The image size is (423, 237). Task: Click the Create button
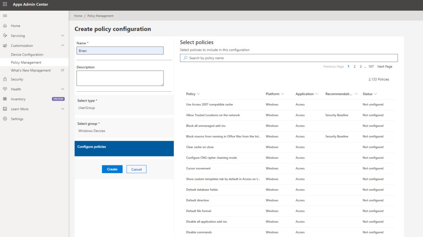[x=112, y=169]
